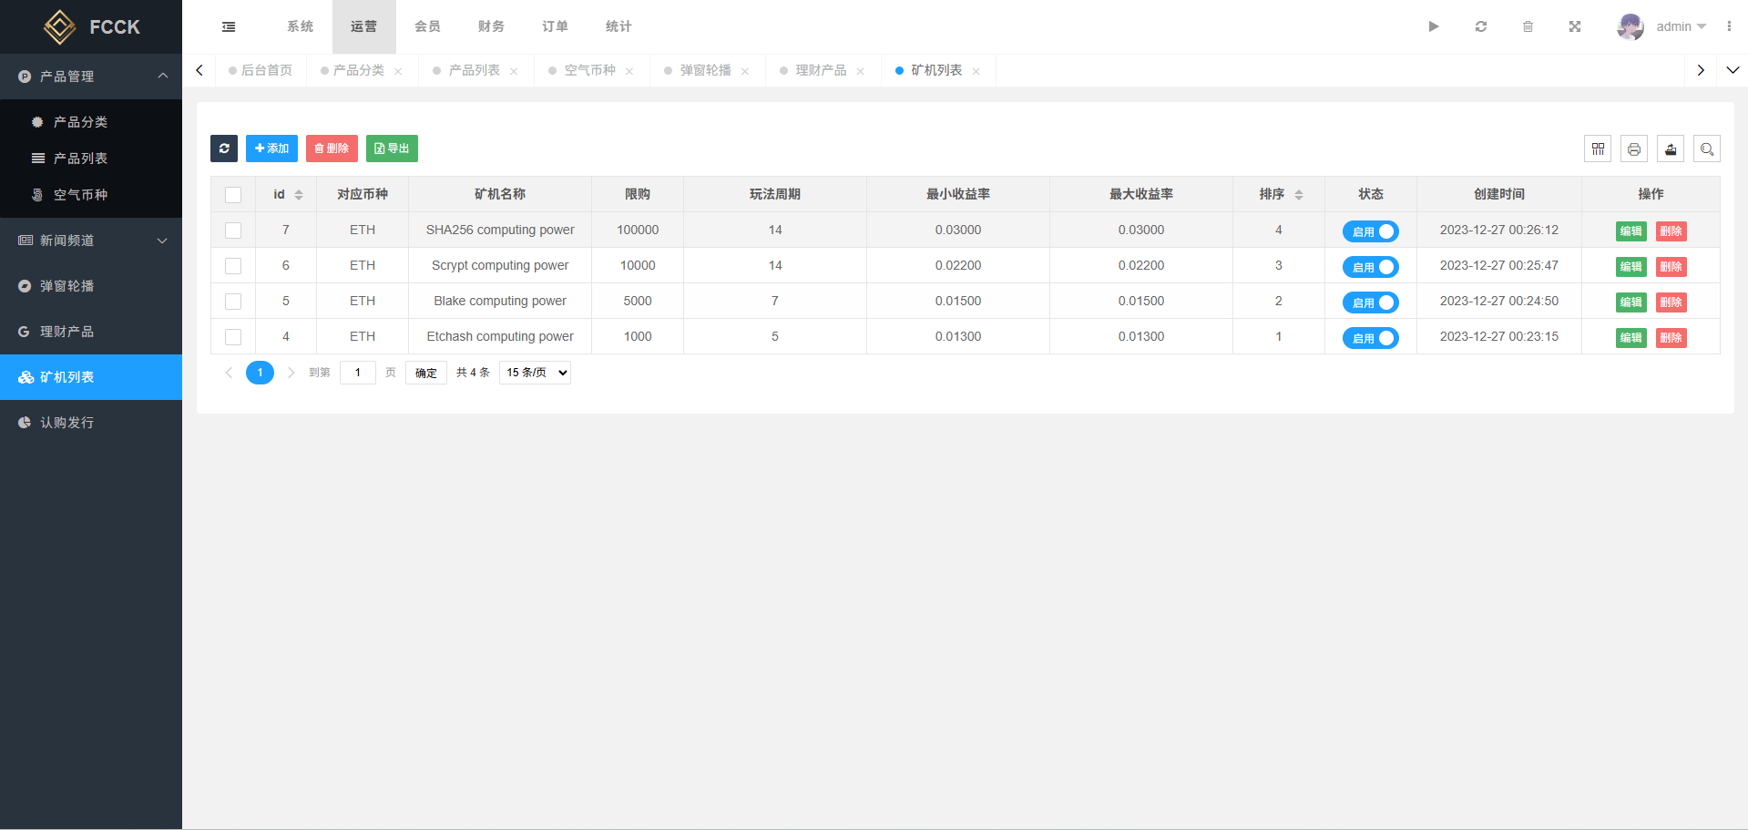Collapse the sidebar with menu fold icon
Viewport: 1748px width, 830px height.
point(229,26)
